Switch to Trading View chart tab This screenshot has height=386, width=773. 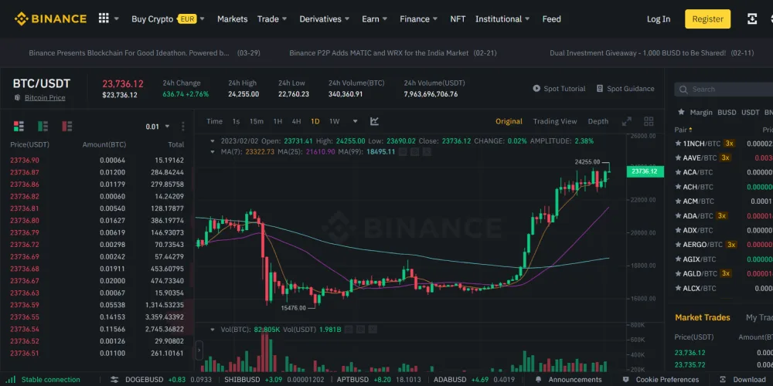554,121
